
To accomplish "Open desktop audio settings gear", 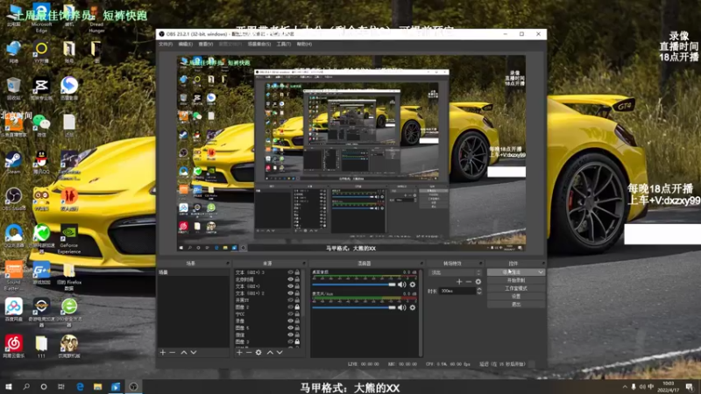I will click(x=412, y=285).
